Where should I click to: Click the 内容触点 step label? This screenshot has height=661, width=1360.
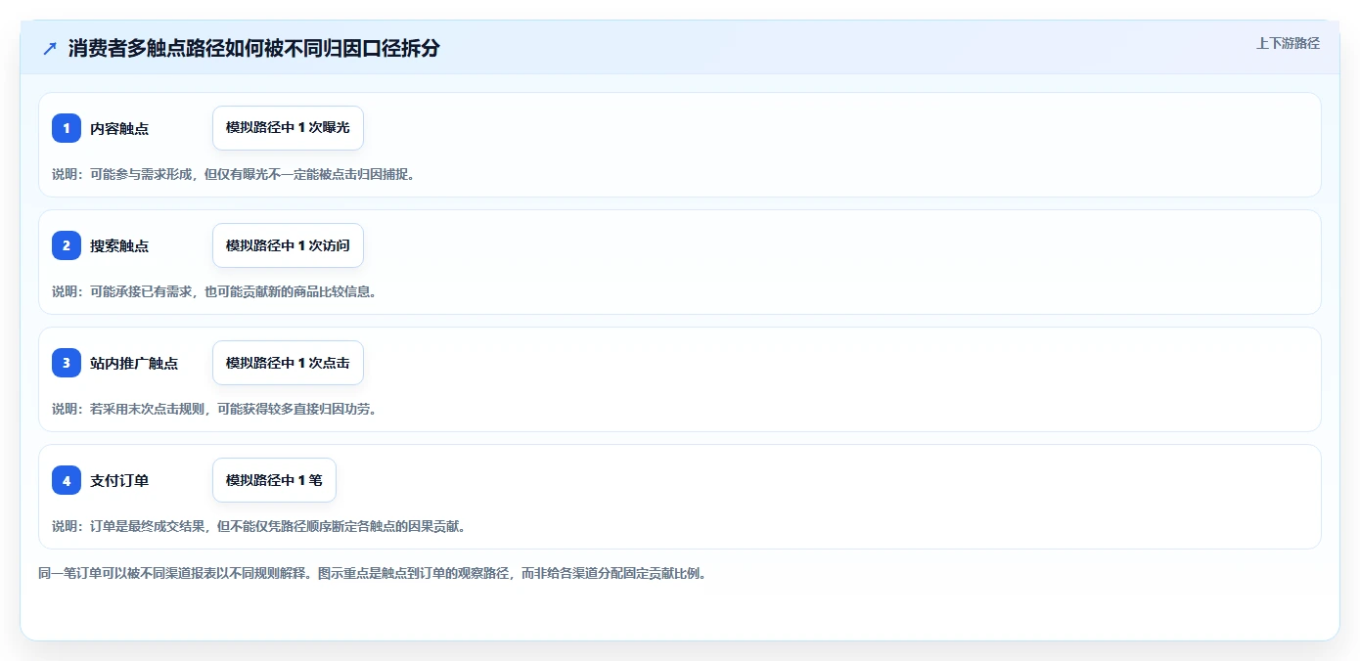(119, 128)
